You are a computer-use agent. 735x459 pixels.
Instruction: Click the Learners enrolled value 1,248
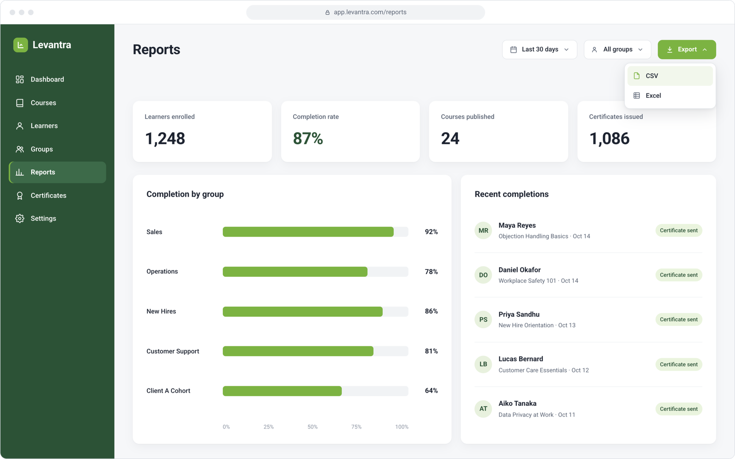pos(165,139)
